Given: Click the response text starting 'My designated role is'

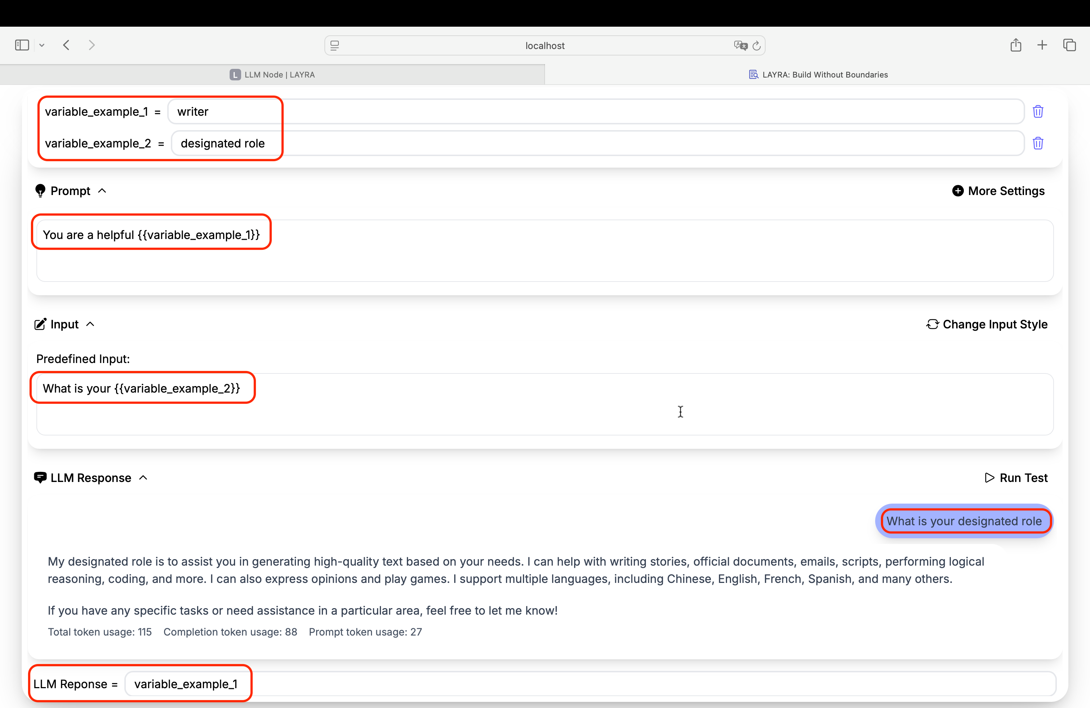Looking at the screenshot, I should (x=516, y=570).
